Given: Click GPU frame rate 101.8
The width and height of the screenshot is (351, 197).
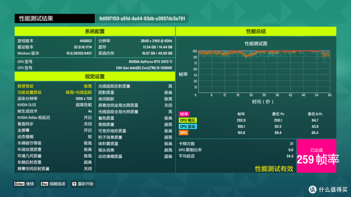Looking at the screenshot, I should coord(241,133).
